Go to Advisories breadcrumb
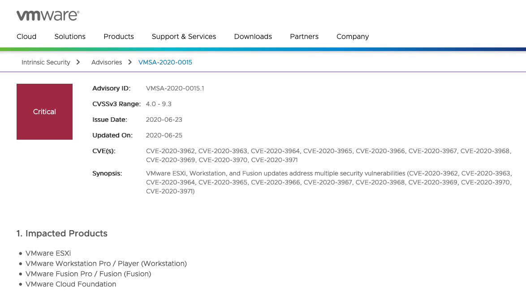The height and width of the screenshot is (300, 526). (107, 62)
